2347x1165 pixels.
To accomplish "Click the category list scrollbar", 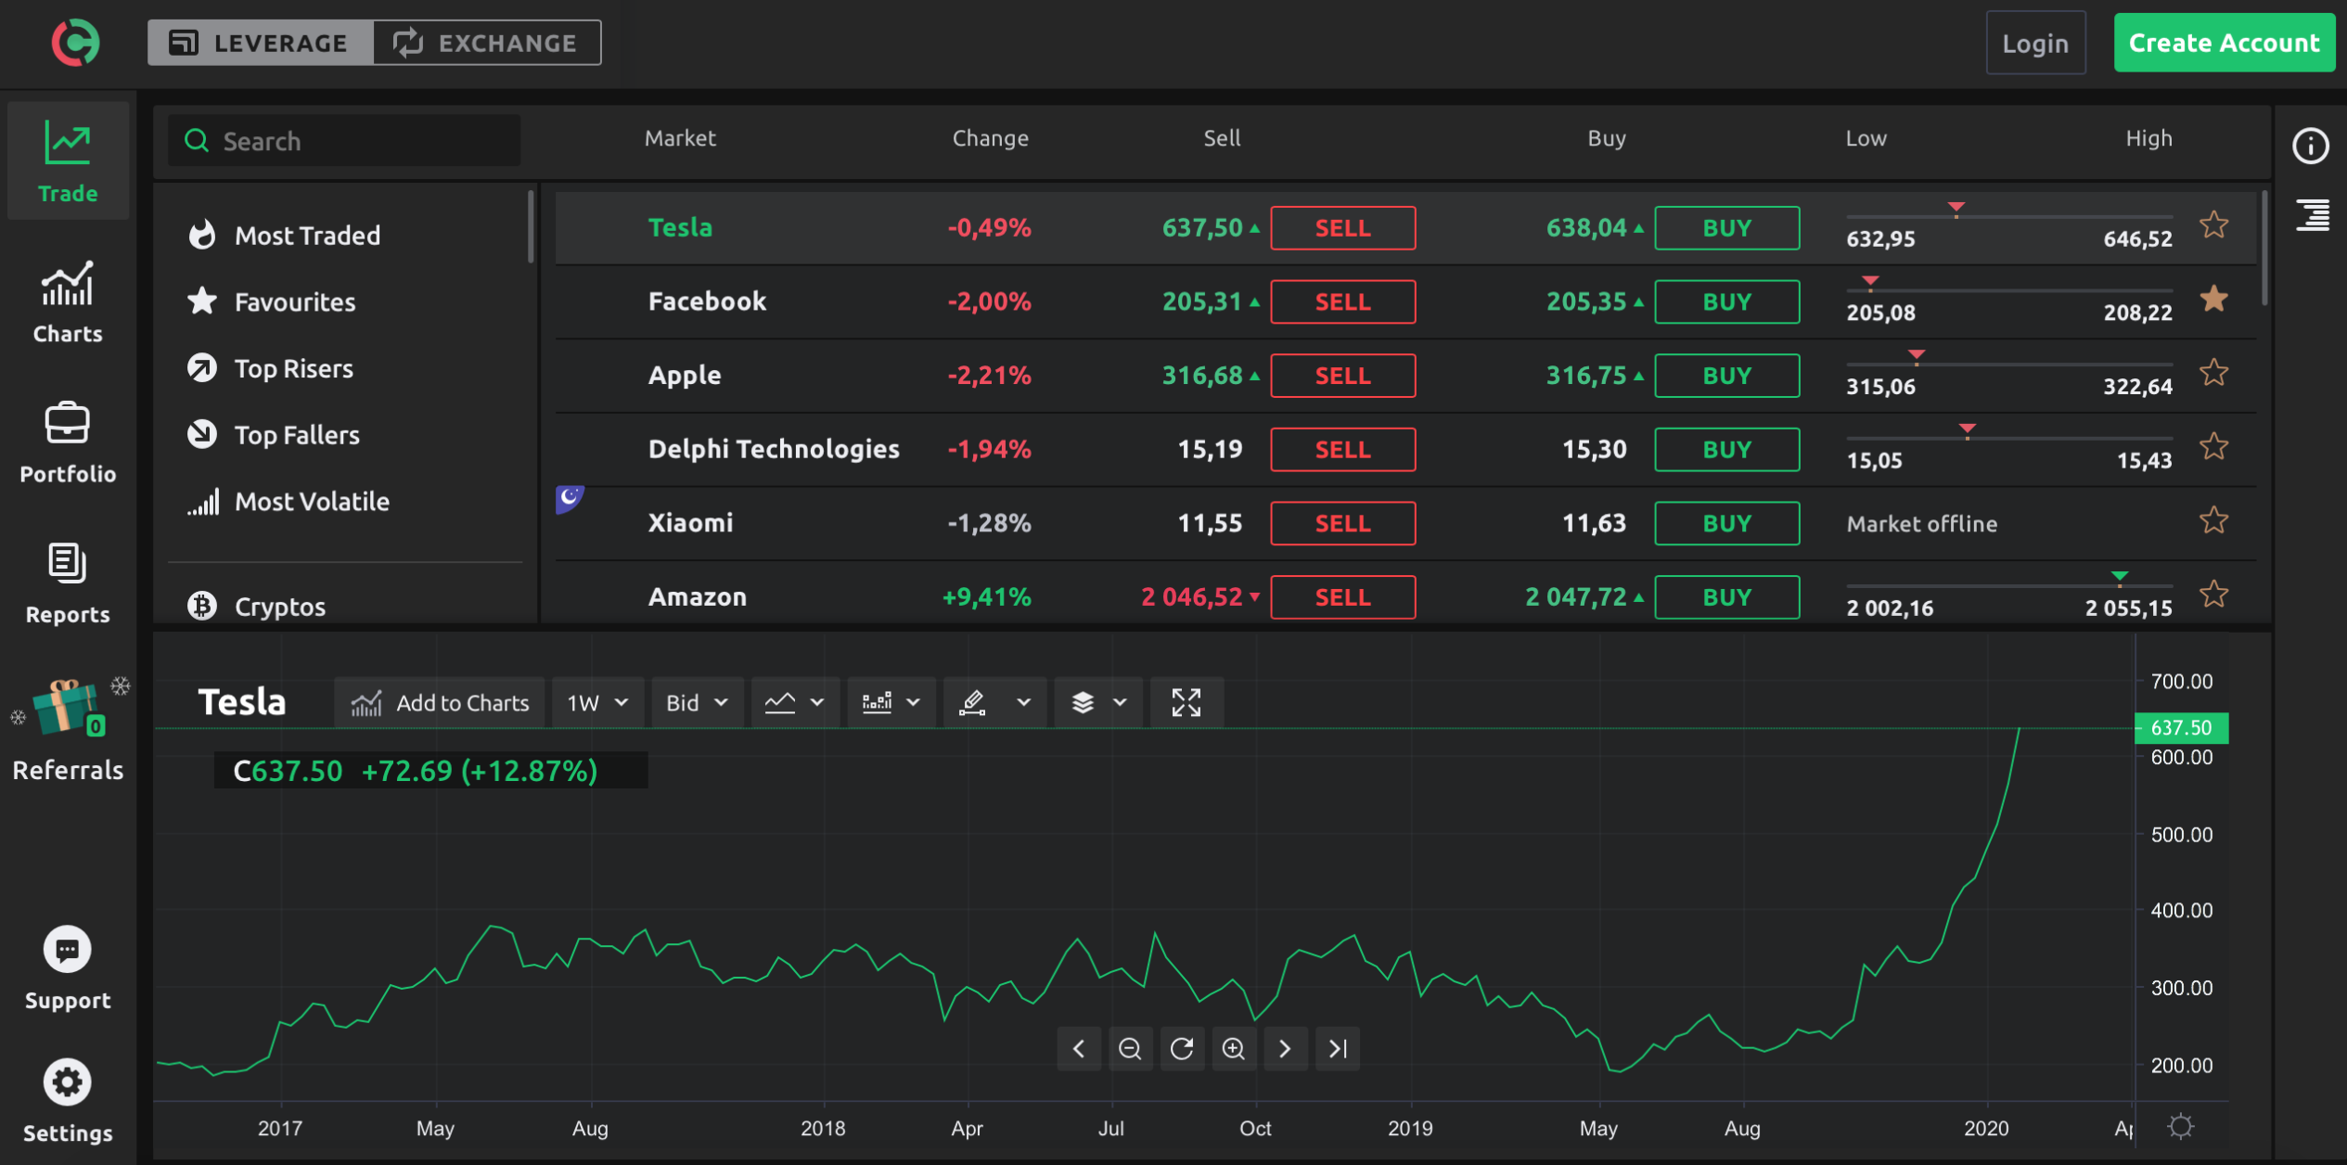I will [531, 227].
